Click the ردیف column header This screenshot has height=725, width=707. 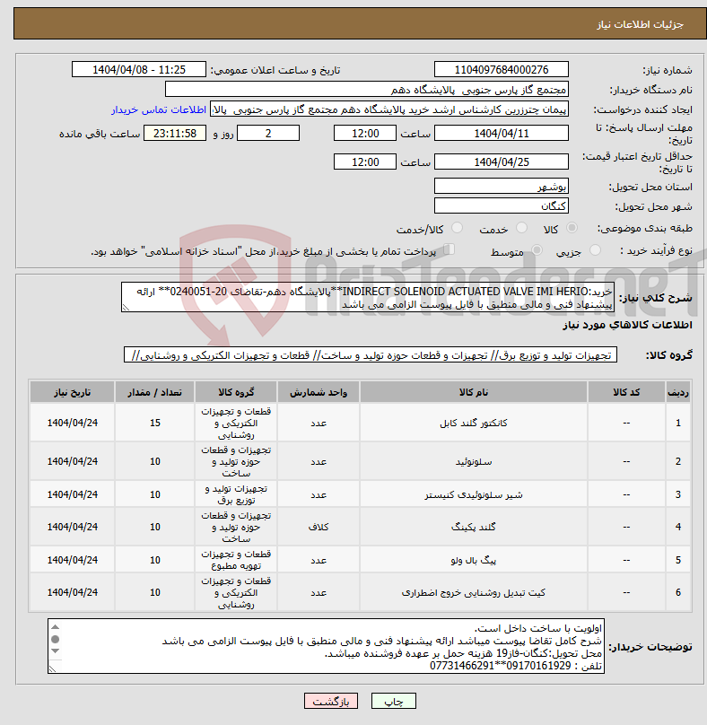coord(678,392)
